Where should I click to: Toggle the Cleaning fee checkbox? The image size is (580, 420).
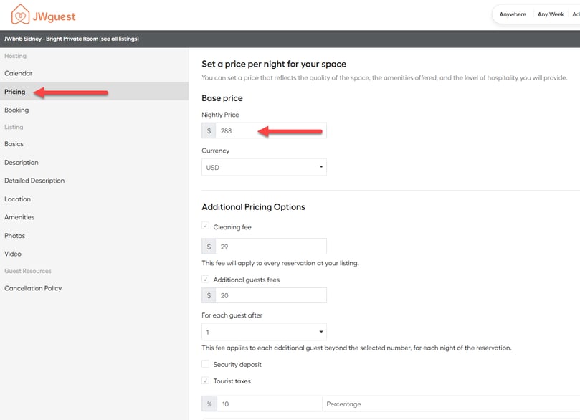coord(205,226)
